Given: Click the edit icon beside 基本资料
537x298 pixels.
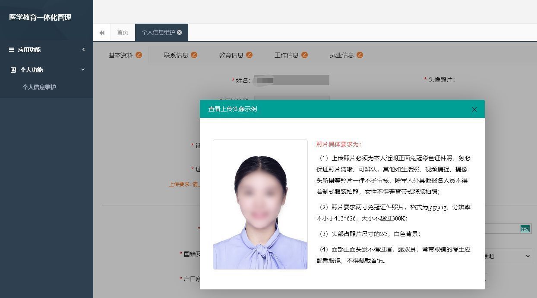Looking at the screenshot, I should coord(139,55).
